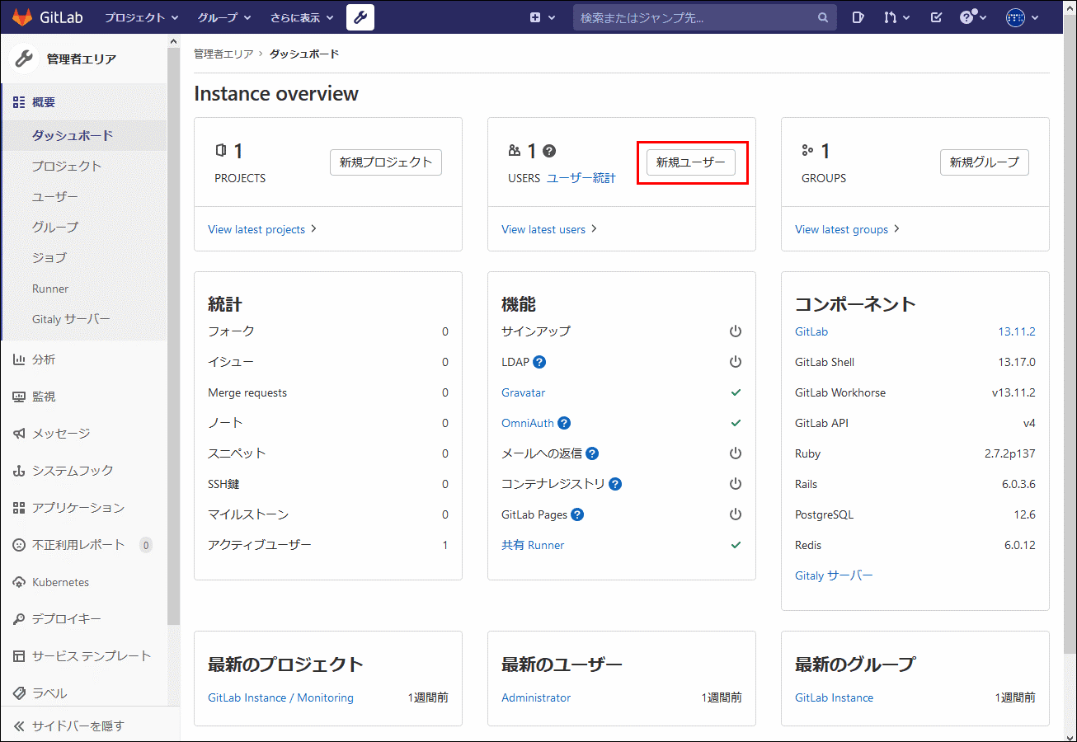This screenshot has height=742, width=1077.
Task: Open the to-do list icon
Action: click(x=936, y=17)
